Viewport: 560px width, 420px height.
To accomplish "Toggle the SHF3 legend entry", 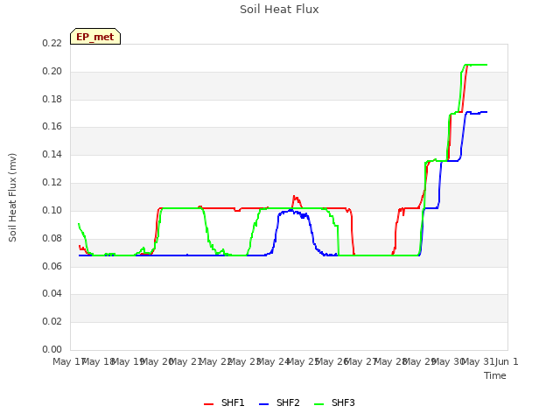I will pyautogui.click(x=334, y=402).
